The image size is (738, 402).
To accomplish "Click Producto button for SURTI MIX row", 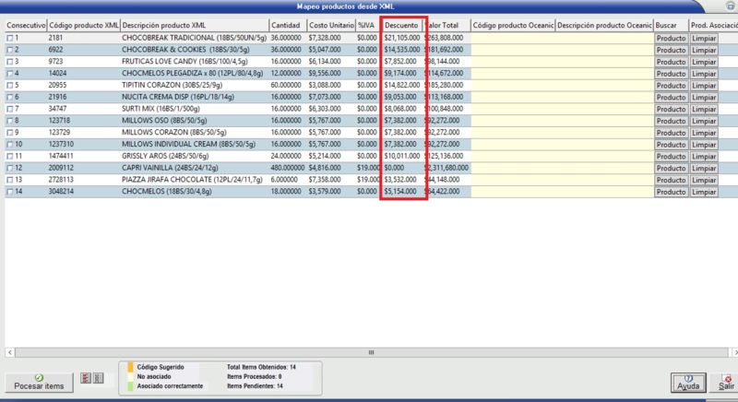I will (x=671, y=109).
